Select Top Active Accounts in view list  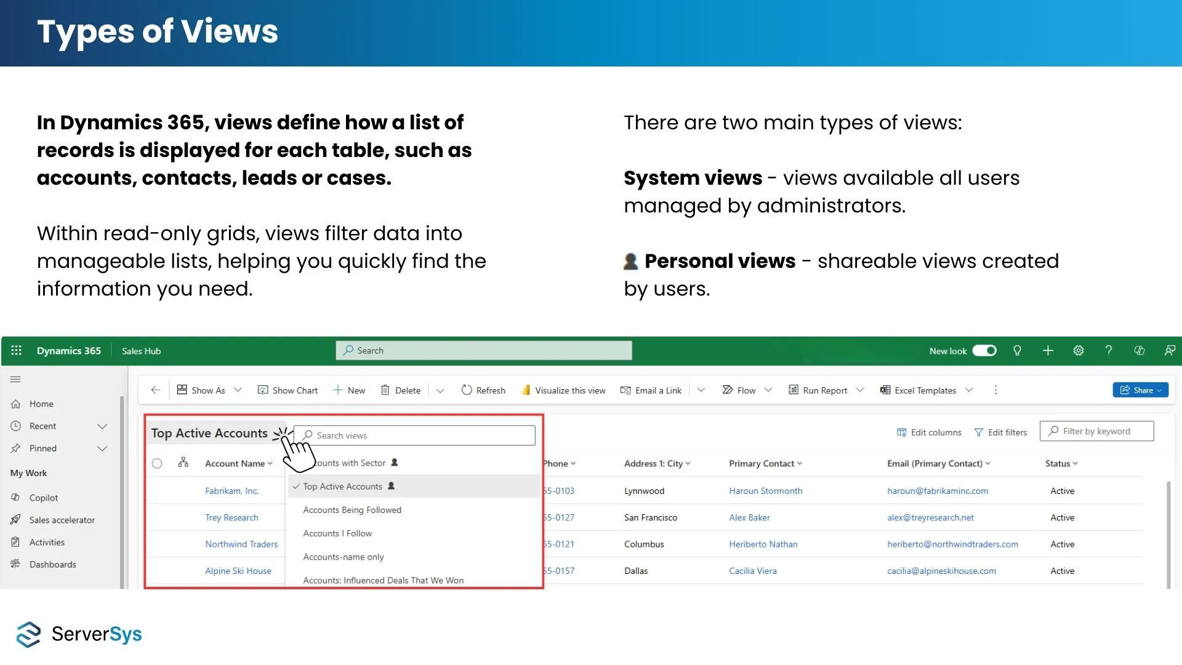pyautogui.click(x=414, y=486)
